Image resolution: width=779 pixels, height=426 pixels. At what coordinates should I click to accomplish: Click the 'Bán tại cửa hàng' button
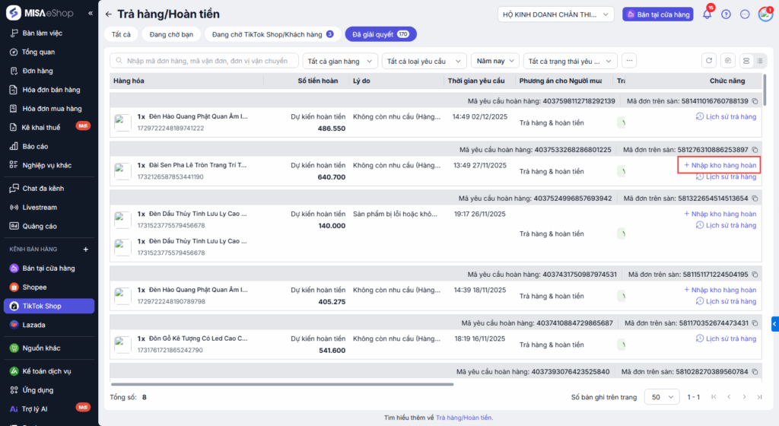tap(657, 14)
